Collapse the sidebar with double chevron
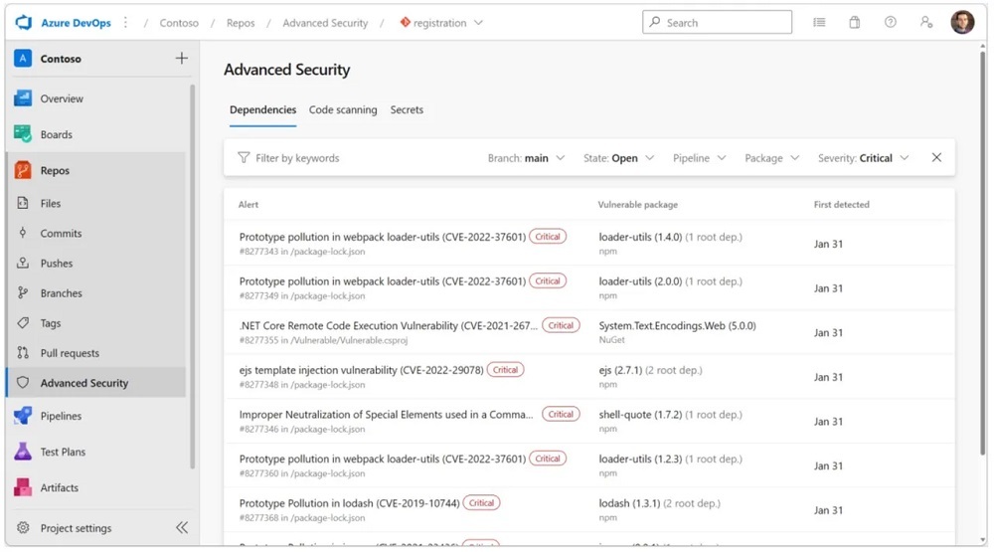Image resolution: width=994 pixels, height=552 pixels. [x=182, y=528]
